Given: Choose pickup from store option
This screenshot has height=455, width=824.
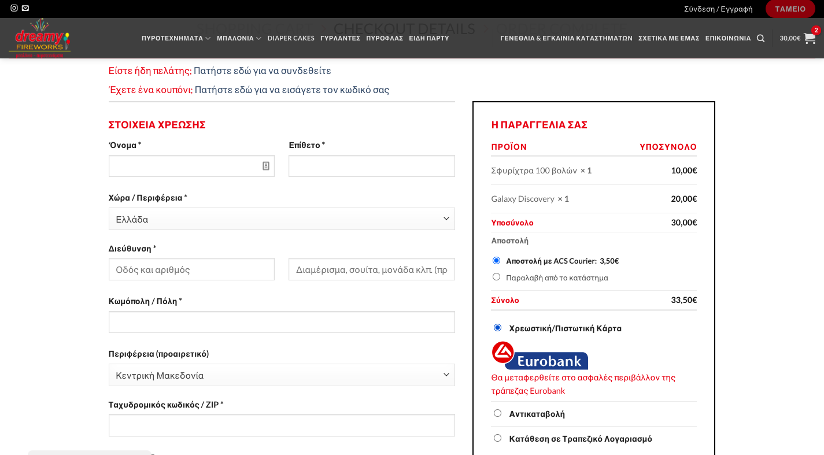Looking at the screenshot, I should [x=496, y=277].
